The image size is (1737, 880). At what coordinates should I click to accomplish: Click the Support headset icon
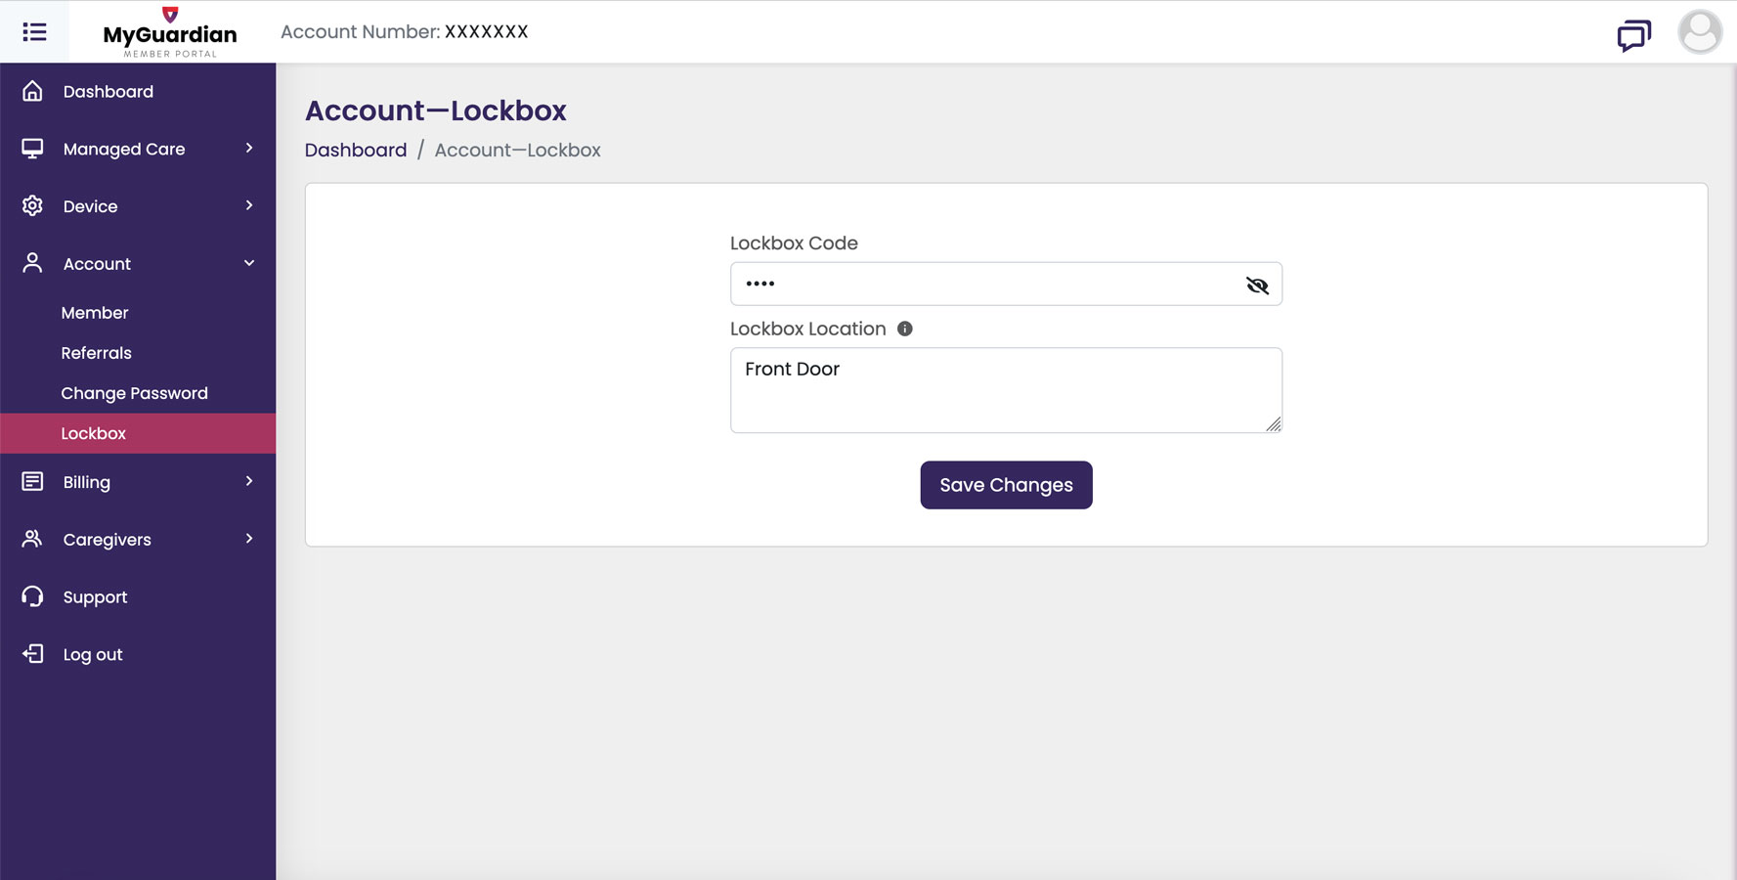click(32, 596)
